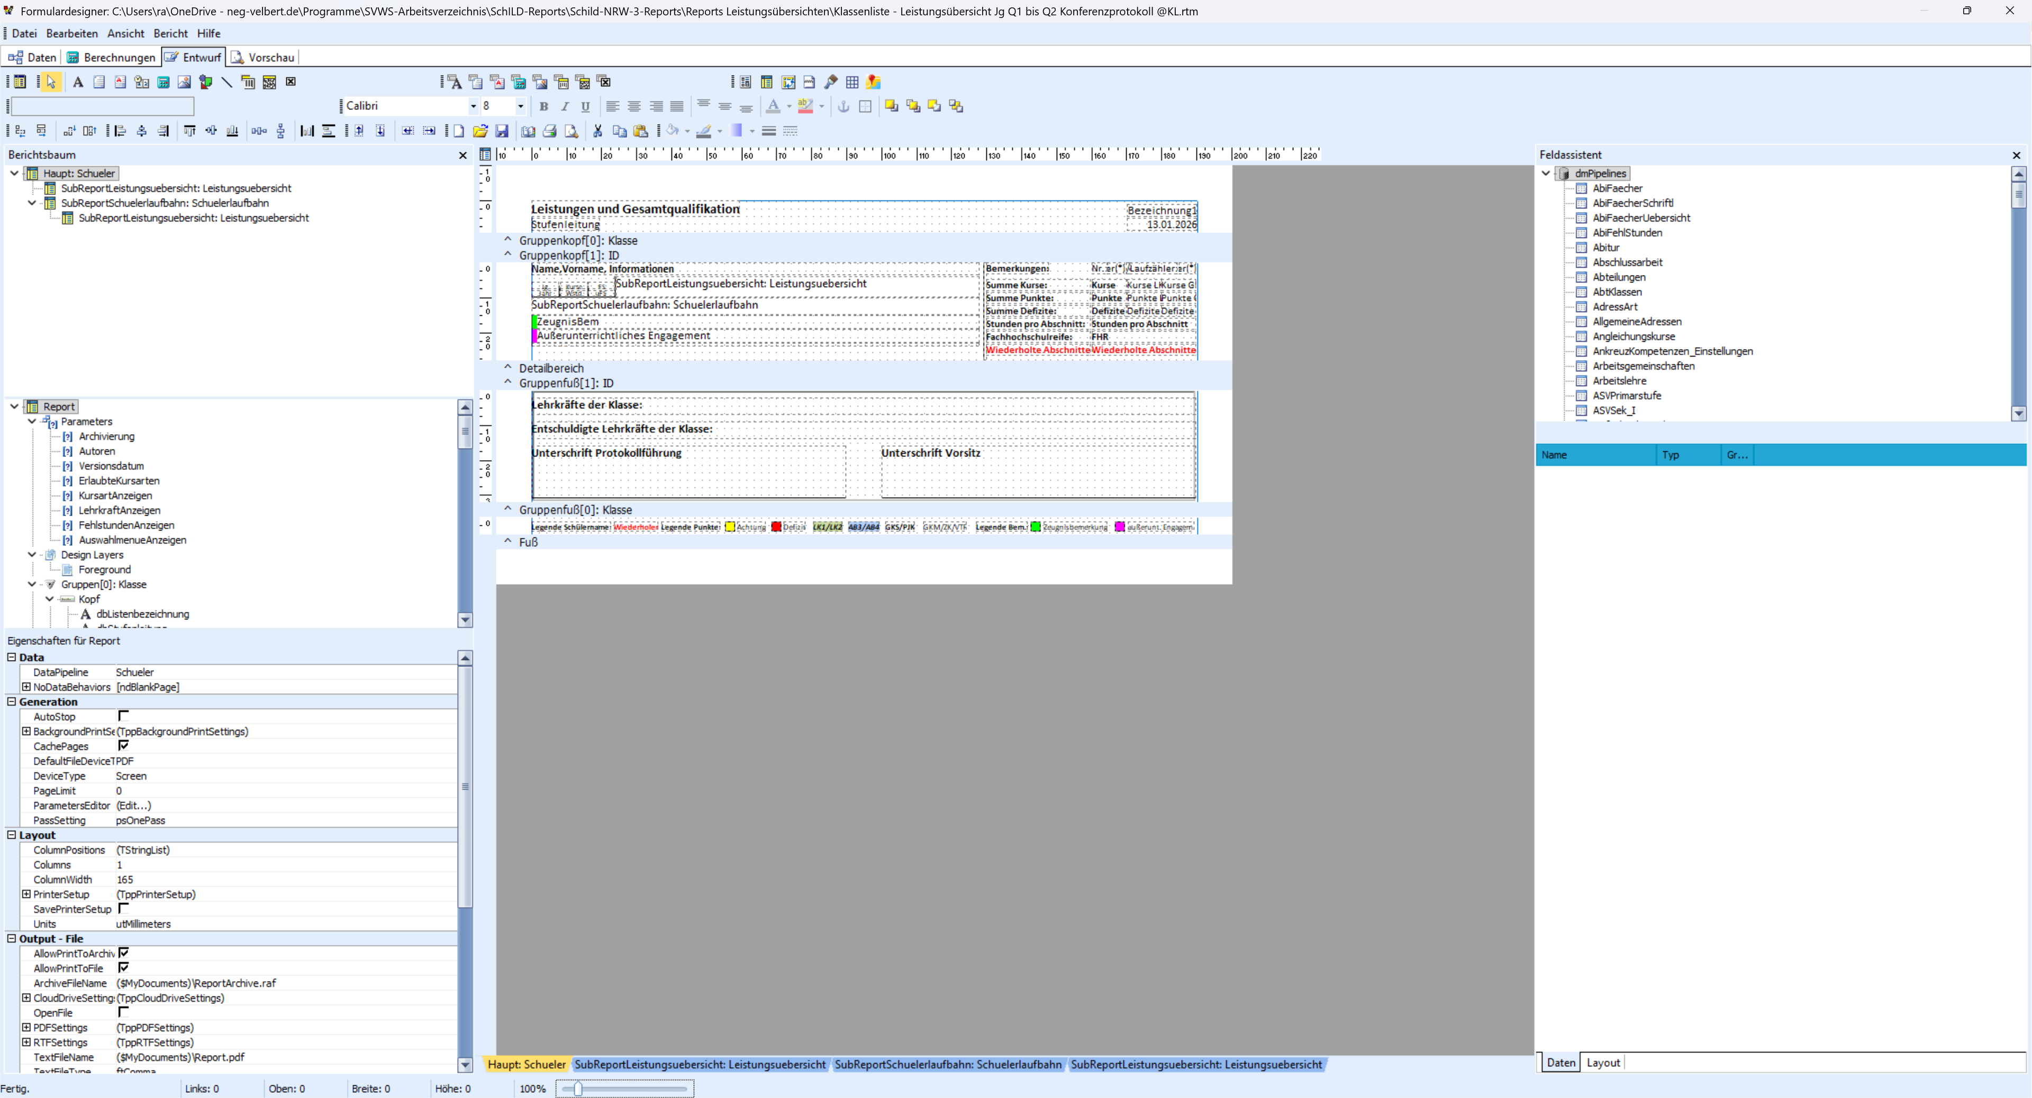This screenshot has width=2032, height=1098.
Task: Collapse the Generation property section
Action: click(x=12, y=701)
